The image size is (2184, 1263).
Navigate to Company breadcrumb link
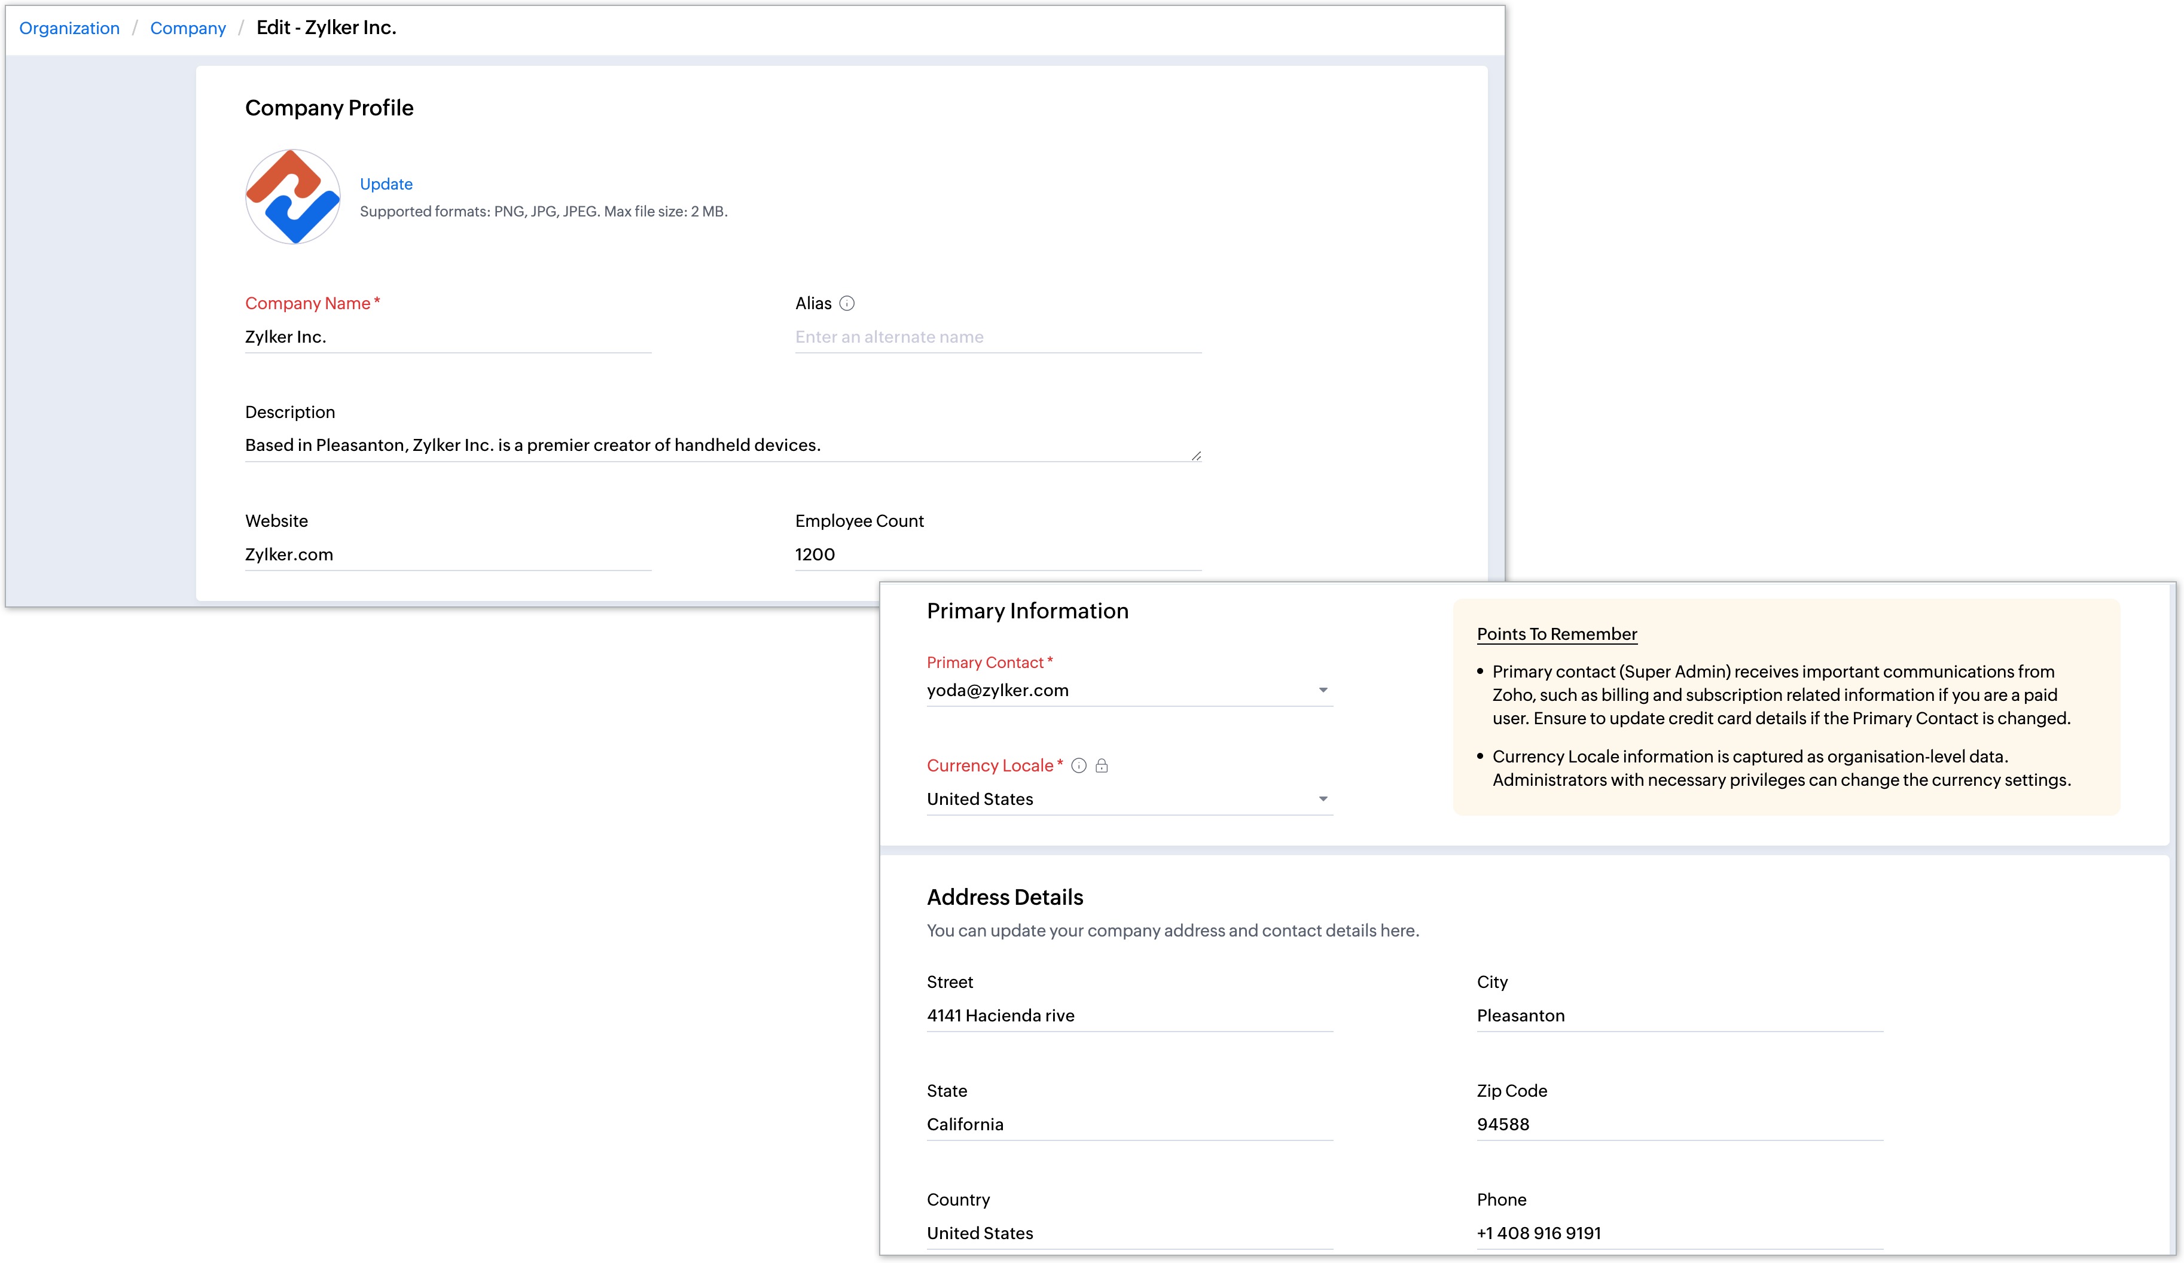click(187, 28)
